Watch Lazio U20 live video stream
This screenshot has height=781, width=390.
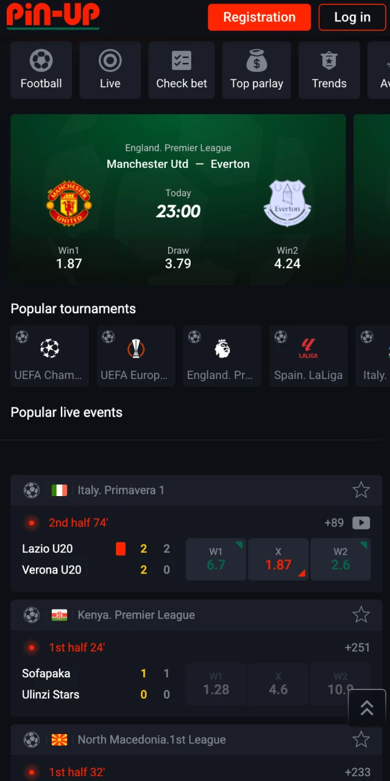coord(361,523)
